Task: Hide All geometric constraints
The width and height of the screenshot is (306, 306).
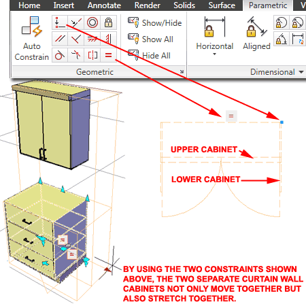Action: (x=149, y=55)
